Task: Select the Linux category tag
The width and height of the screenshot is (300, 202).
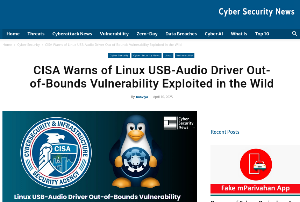Action: tap(168, 55)
